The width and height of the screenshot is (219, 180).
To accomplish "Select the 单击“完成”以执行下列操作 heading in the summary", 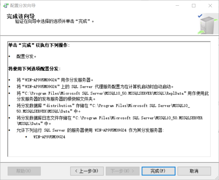I will pos(39,45).
